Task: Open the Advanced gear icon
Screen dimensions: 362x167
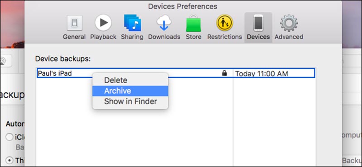Action: coord(289,23)
